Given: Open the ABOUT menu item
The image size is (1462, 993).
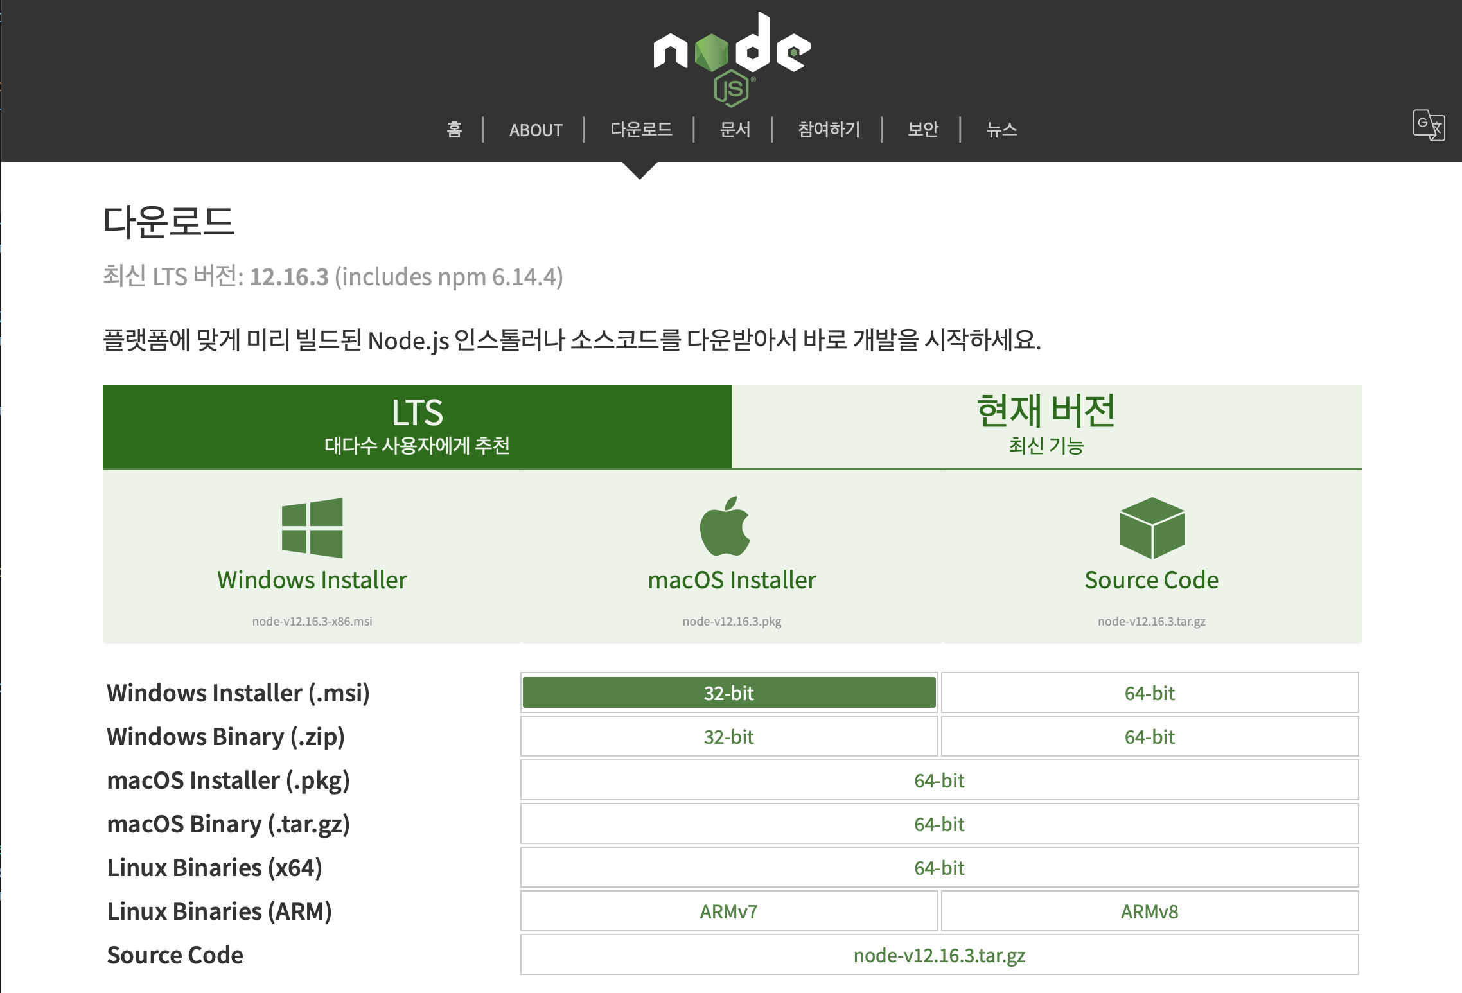Looking at the screenshot, I should click(535, 130).
